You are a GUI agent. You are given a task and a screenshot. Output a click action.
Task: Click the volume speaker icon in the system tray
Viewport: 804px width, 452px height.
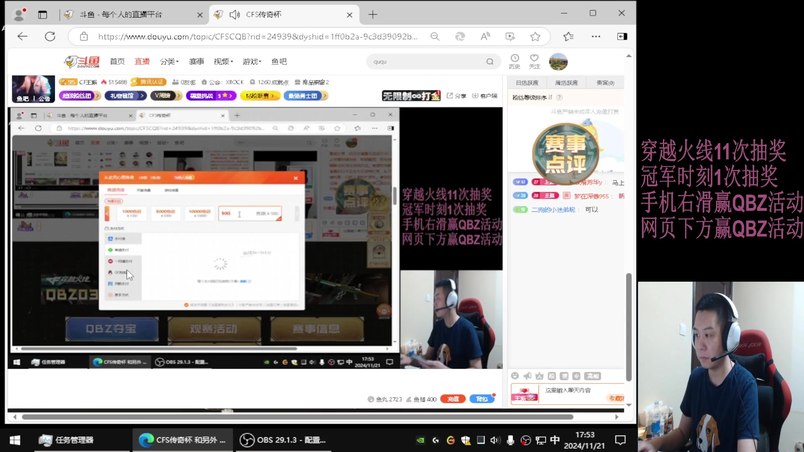tap(495, 440)
